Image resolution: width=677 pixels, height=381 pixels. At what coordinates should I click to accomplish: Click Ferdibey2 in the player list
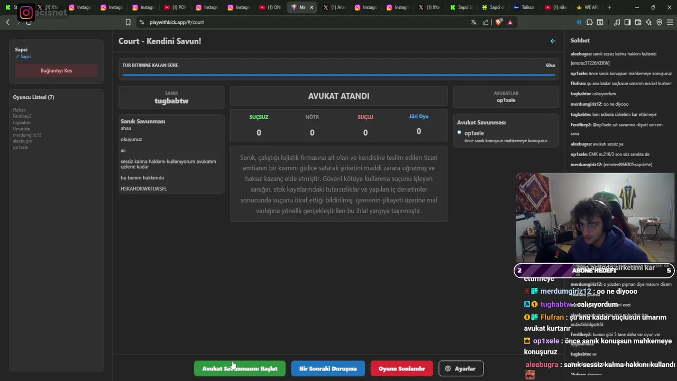(x=22, y=116)
